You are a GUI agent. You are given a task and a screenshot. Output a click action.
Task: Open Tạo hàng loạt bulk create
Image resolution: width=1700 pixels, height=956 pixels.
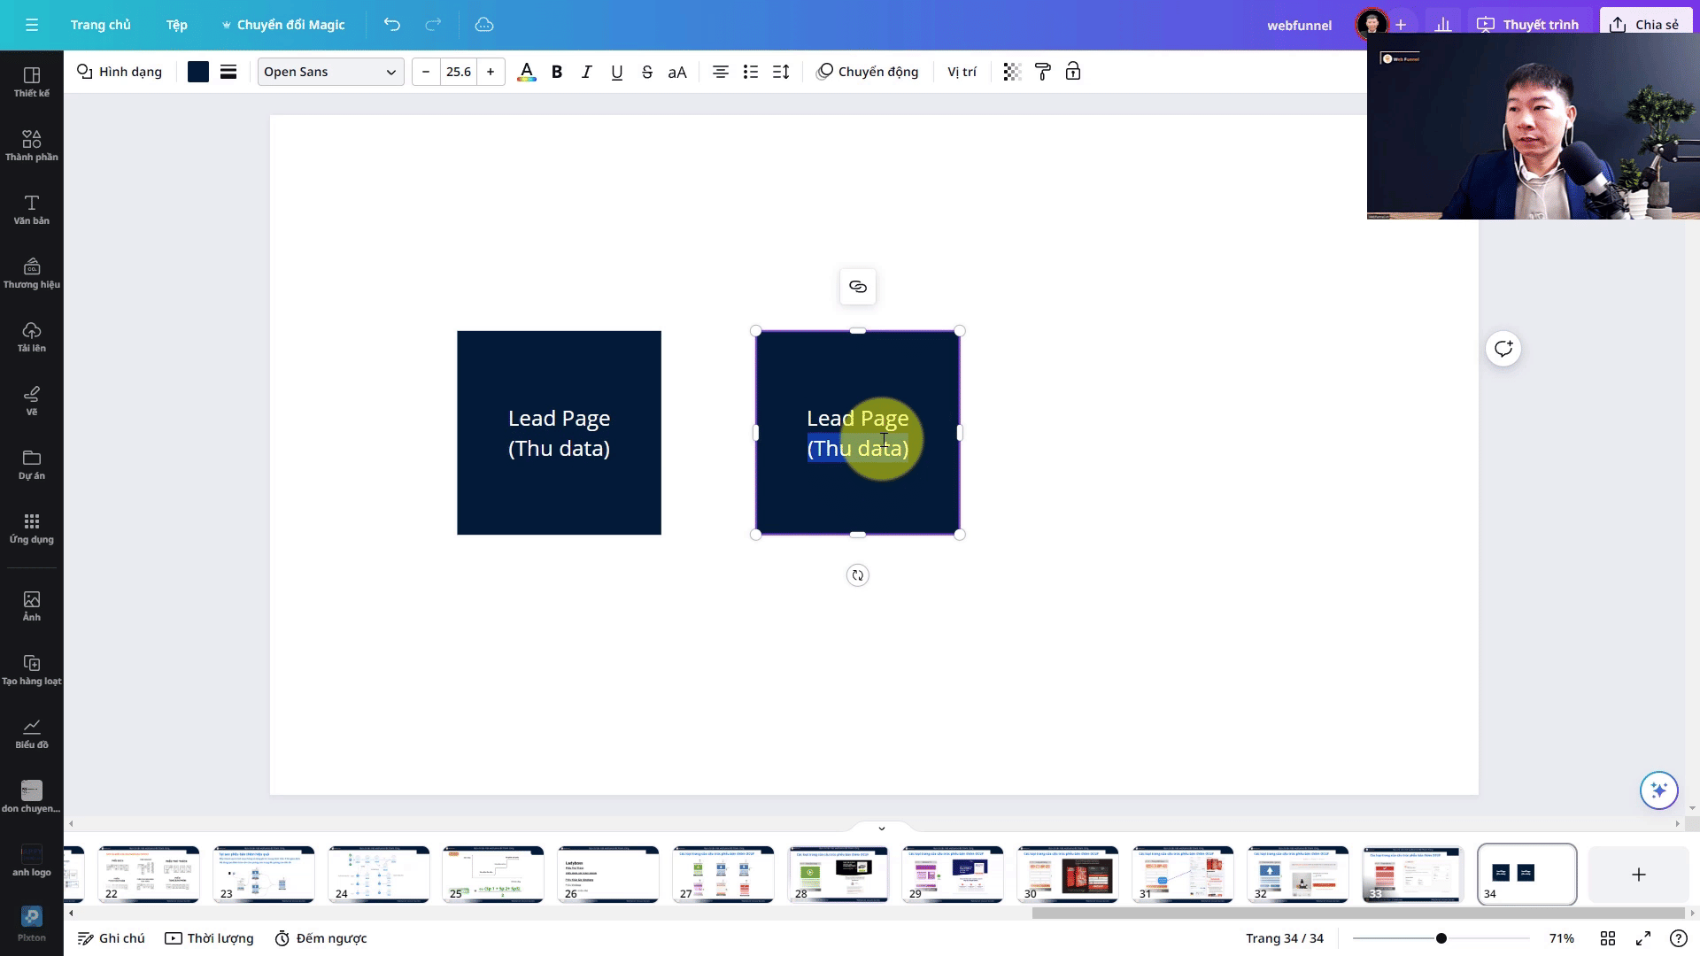click(32, 669)
